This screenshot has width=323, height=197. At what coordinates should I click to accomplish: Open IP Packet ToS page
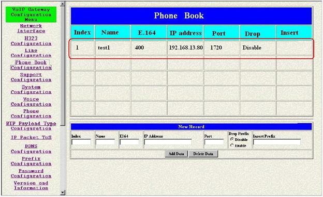[x=31, y=137]
